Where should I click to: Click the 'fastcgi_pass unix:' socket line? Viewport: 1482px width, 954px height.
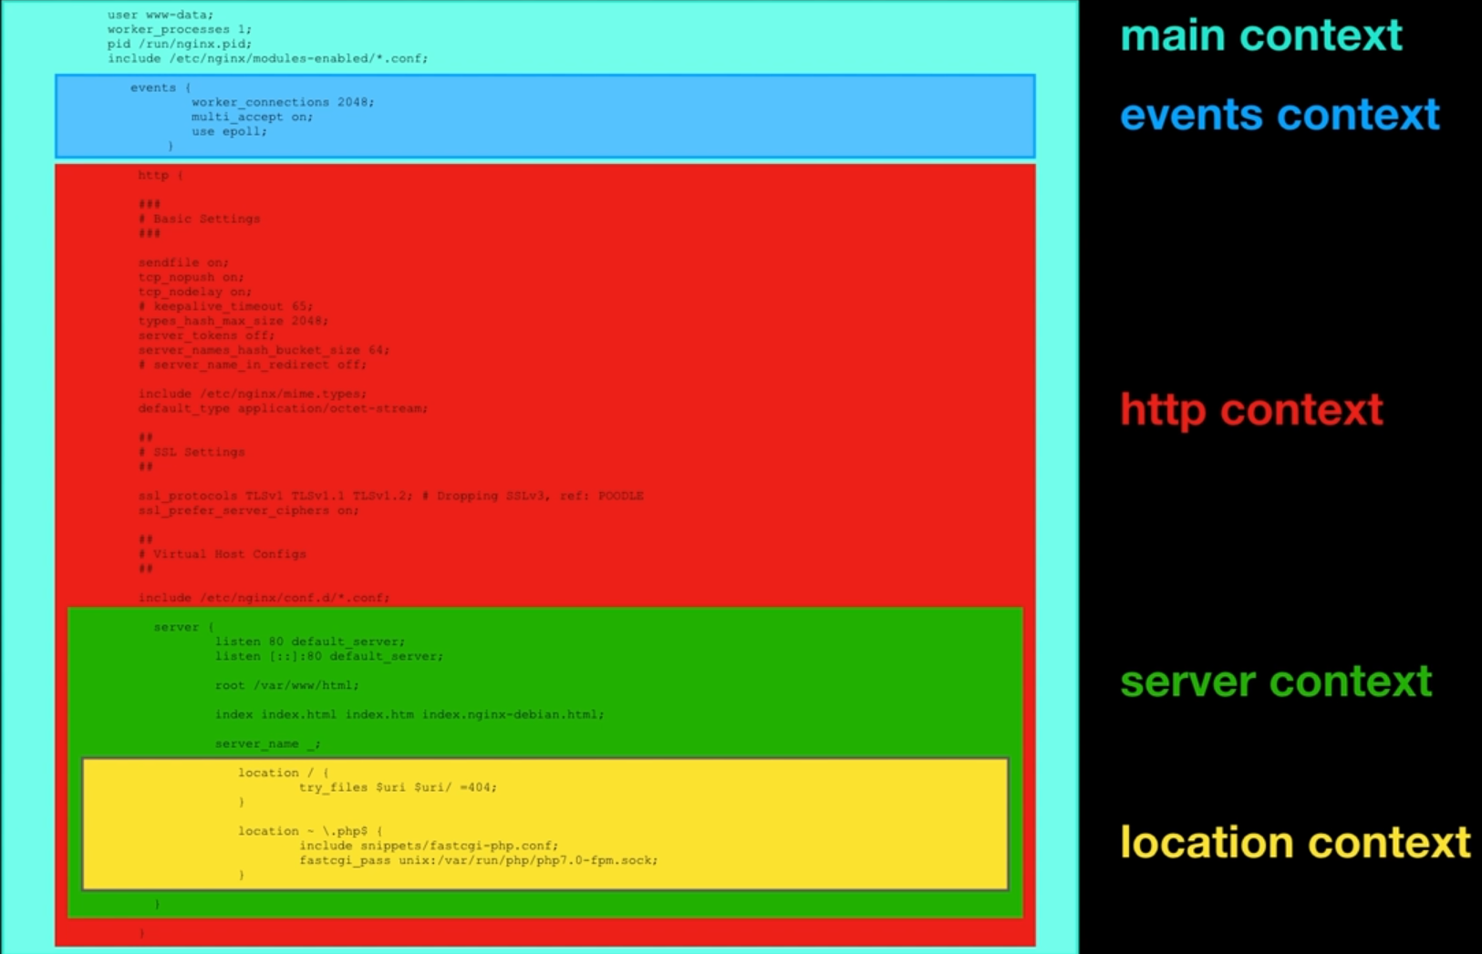[479, 860]
